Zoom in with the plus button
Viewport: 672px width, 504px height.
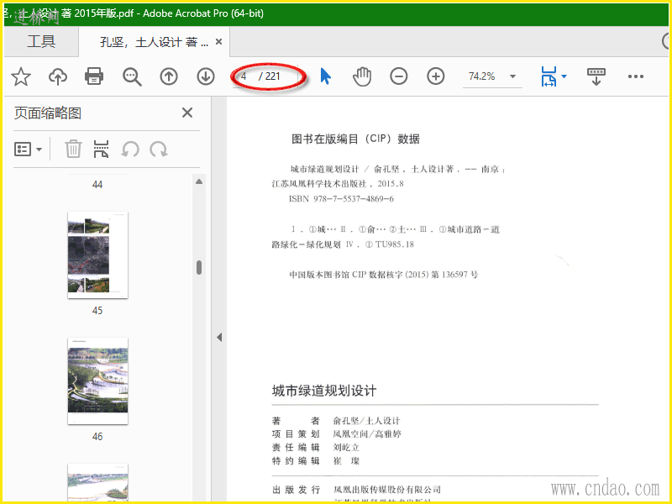(x=436, y=76)
